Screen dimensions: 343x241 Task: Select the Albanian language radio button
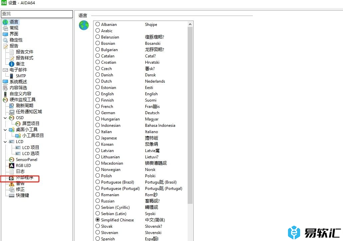(97, 24)
